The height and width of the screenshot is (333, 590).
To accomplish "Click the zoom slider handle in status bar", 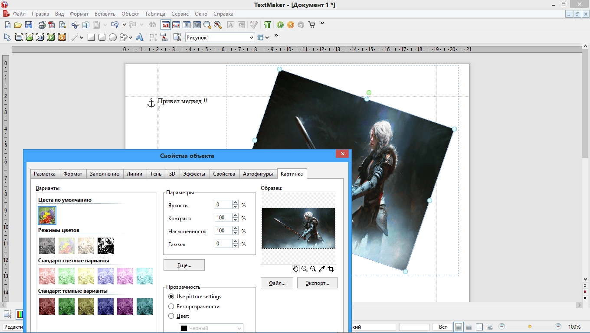I will click(530, 326).
